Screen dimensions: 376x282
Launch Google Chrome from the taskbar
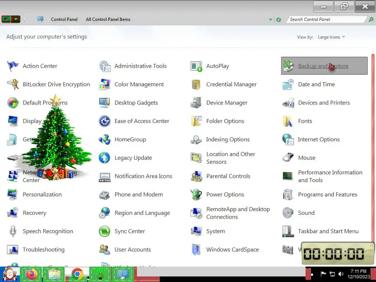coord(77,274)
